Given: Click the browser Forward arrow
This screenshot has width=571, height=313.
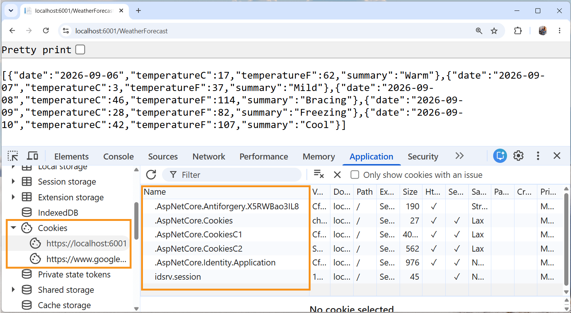Looking at the screenshot, I should [29, 31].
